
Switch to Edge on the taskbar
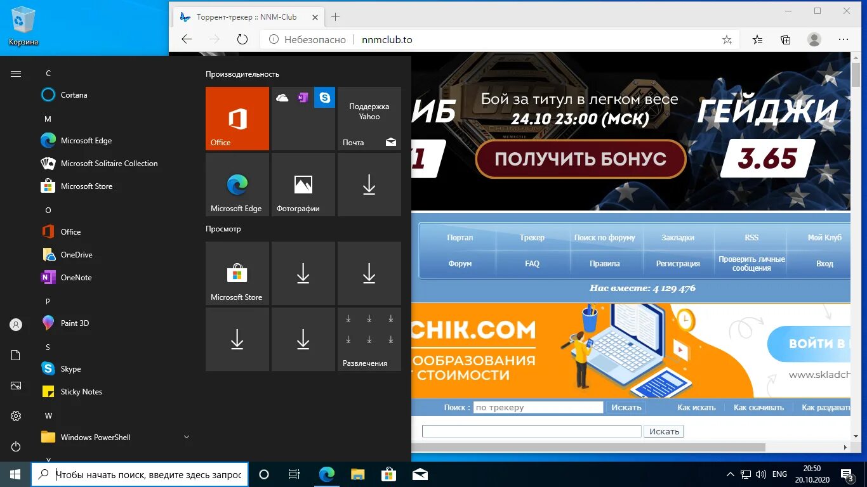(327, 474)
